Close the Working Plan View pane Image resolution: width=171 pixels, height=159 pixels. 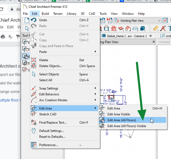153,42
